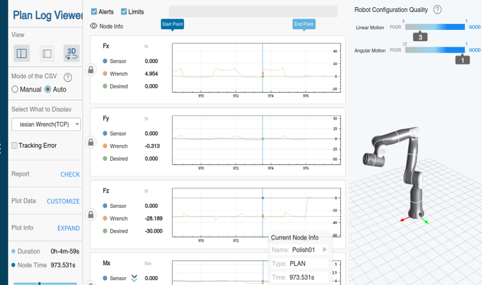The image size is (482, 285).
Task: Uncheck the Limits checkbox
Action: [124, 11]
